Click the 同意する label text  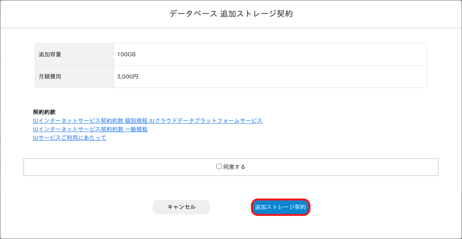tap(234, 167)
